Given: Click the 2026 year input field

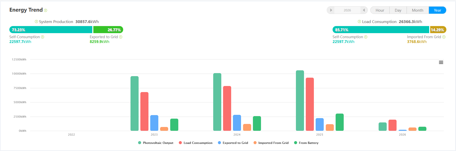Looking at the screenshot, I should click(347, 10).
